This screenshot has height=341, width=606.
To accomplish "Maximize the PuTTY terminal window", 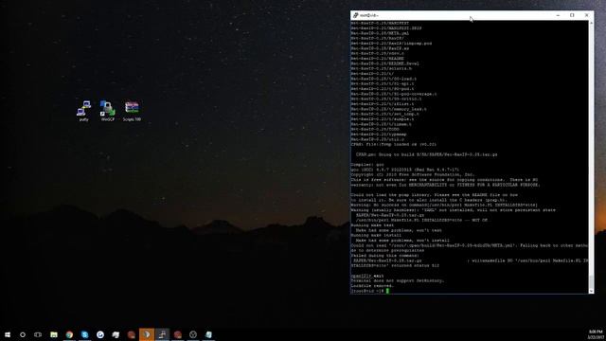I will pos(572,15).
